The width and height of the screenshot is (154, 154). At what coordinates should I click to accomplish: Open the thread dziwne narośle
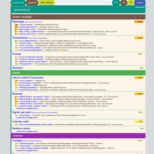pyautogui.click(x=26, y=43)
